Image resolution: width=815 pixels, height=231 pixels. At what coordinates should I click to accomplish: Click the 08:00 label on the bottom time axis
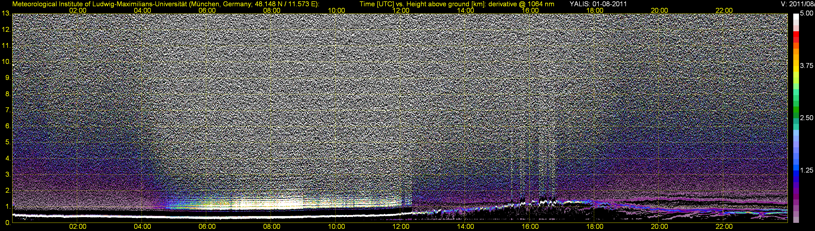pos(272,227)
